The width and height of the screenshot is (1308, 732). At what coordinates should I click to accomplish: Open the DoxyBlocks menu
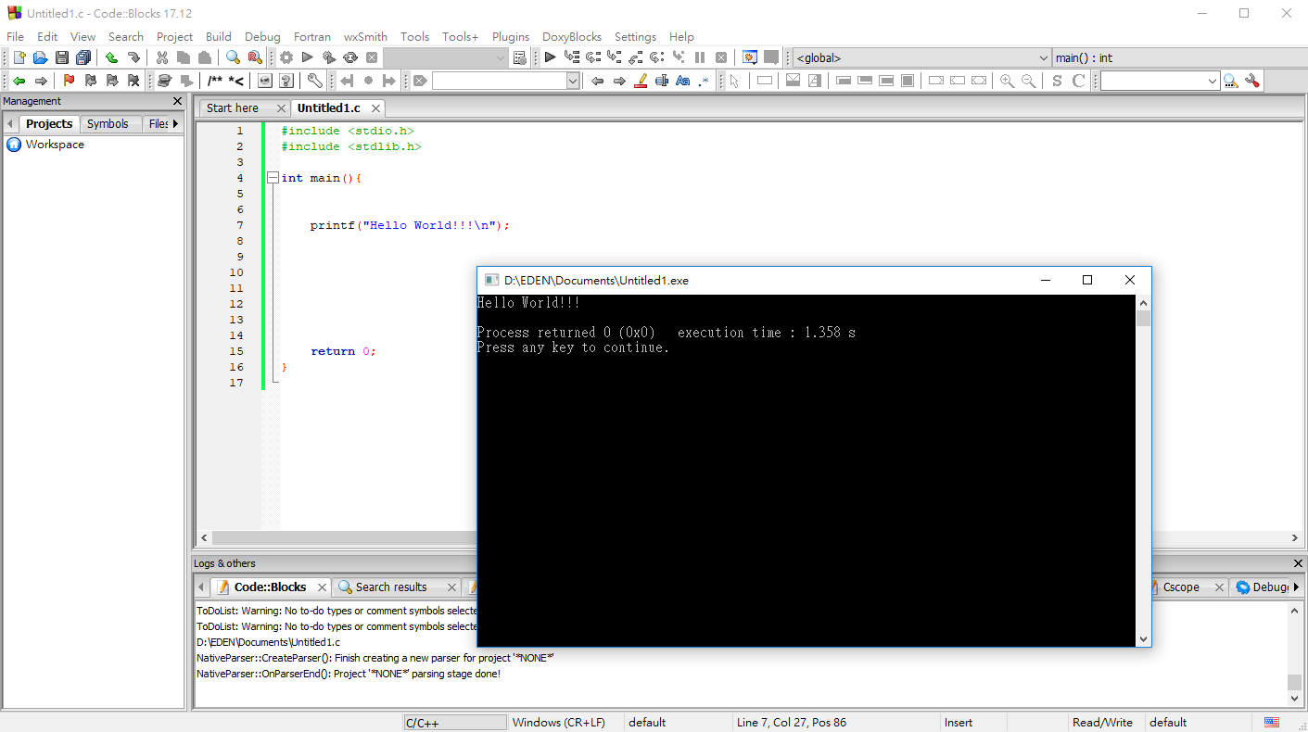[572, 36]
